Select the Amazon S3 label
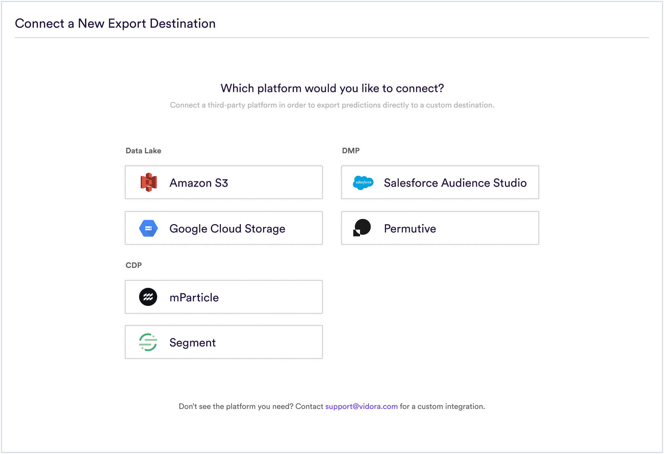 (x=199, y=183)
